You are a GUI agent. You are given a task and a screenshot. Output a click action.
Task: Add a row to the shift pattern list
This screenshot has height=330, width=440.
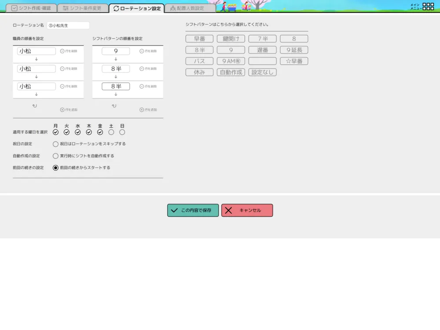click(x=148, y=110)
